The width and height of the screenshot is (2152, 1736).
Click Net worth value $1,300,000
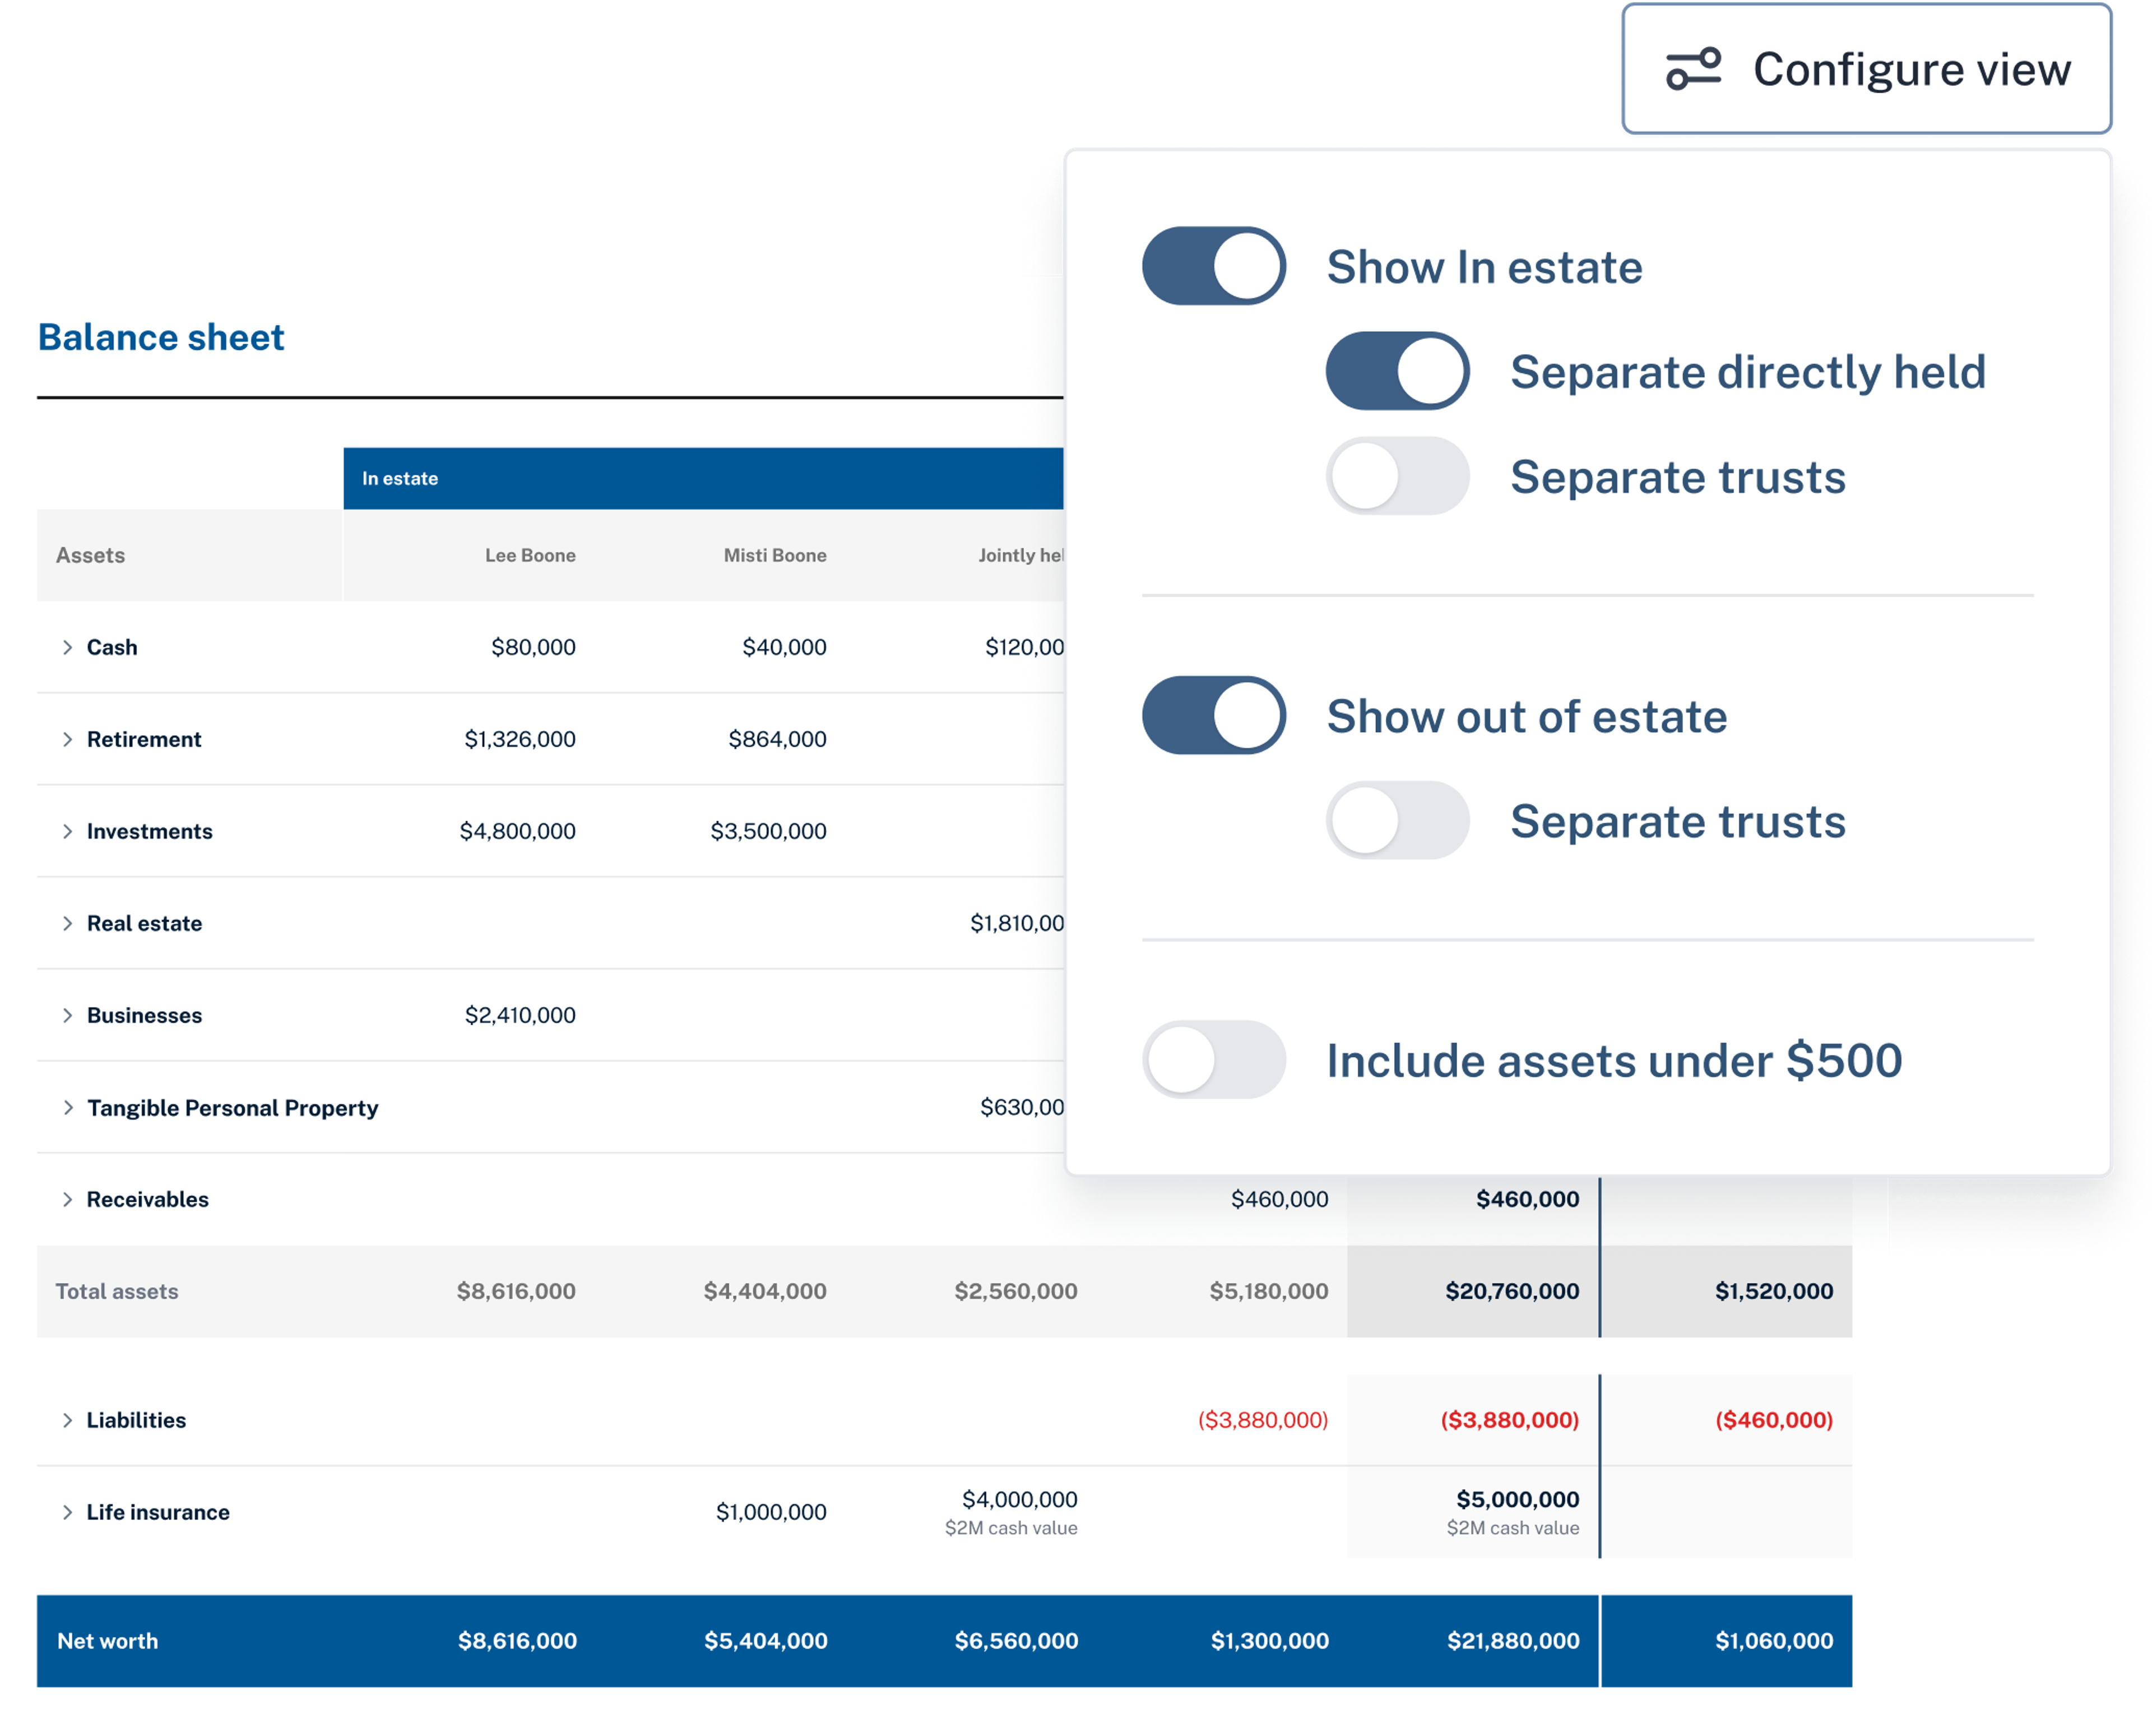1269,1641
